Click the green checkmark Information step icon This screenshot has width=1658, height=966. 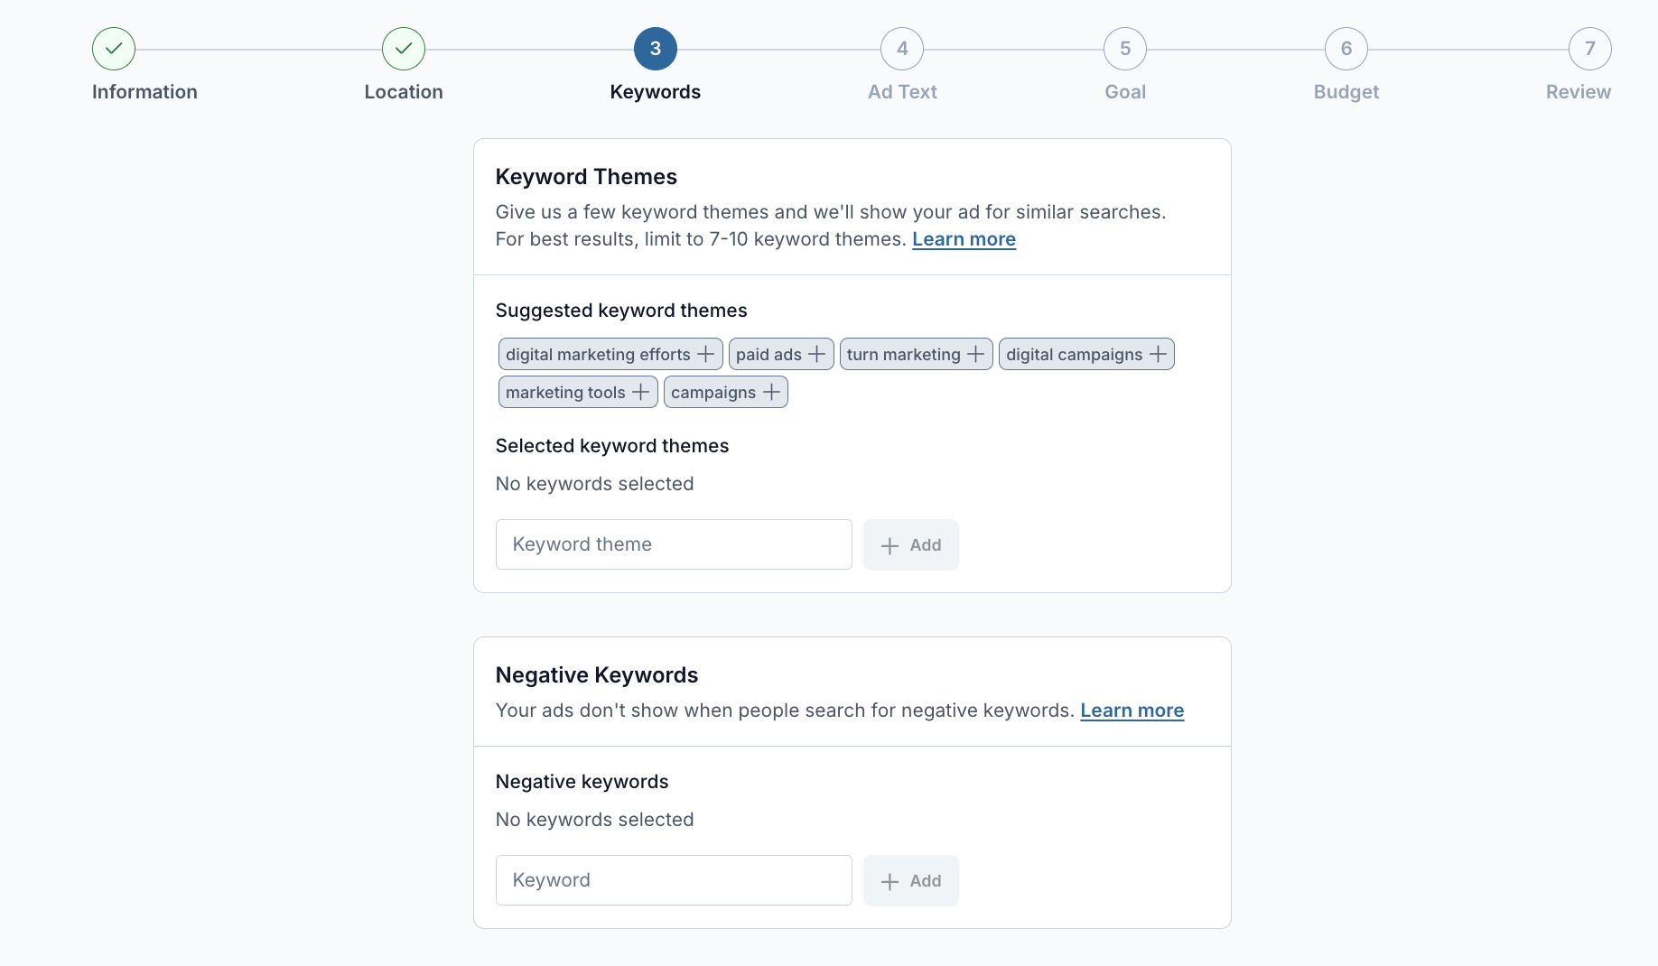tap(114, 49)
